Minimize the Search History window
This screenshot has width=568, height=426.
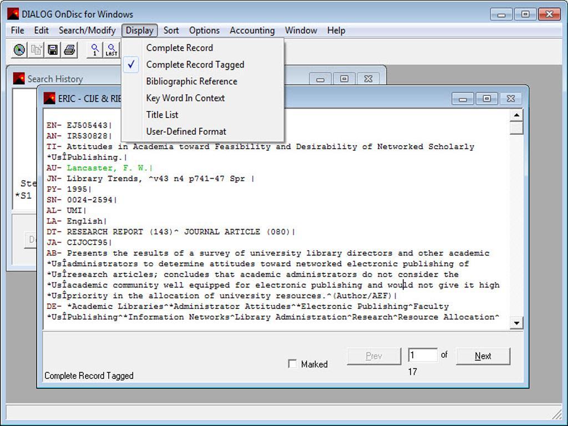click(320, 79)
